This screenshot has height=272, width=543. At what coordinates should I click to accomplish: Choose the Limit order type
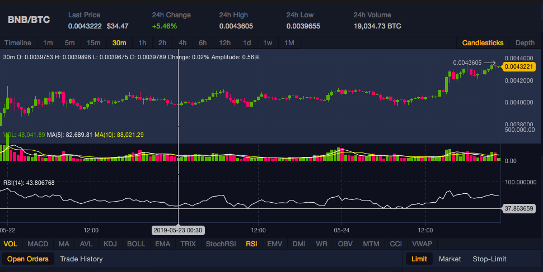click(x=419, y=259)
